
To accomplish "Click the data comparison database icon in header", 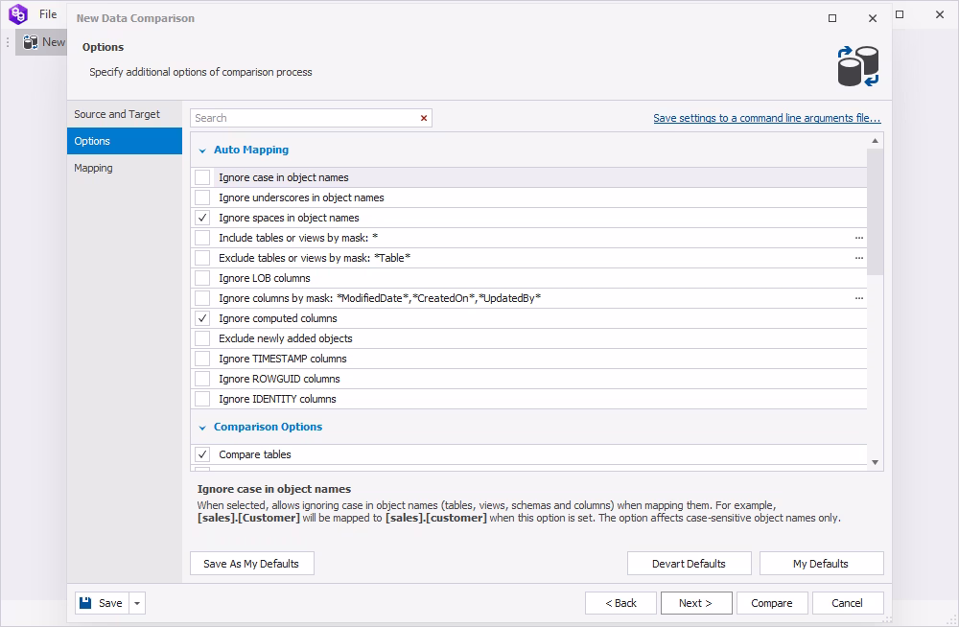I will (857, 66).
